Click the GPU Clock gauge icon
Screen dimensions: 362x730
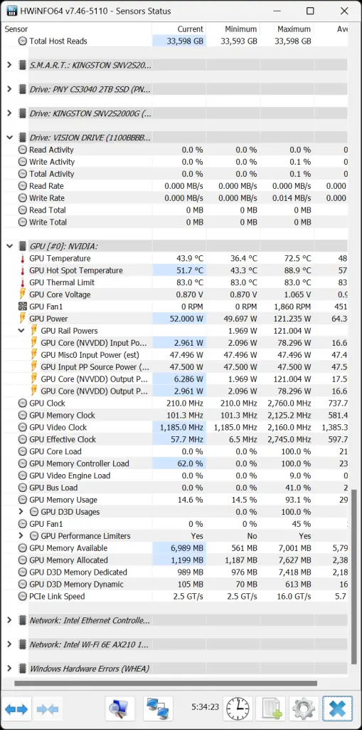[x=22, y=403]
